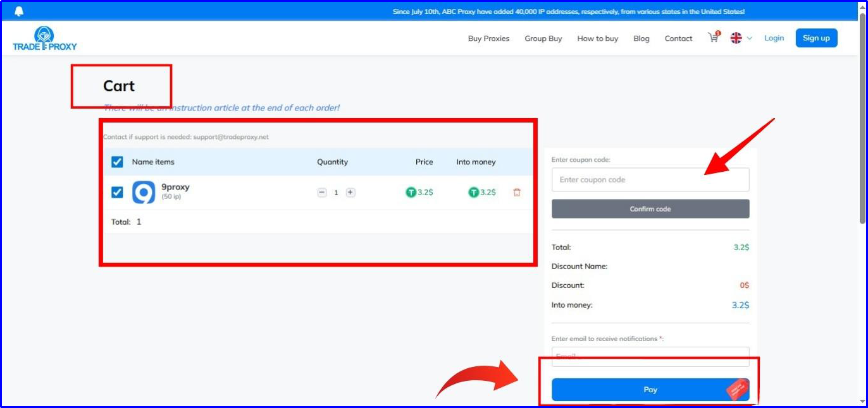Viewport: 868px width, 408px height.
Task: Click the Login link
Action: click(774, 38)
